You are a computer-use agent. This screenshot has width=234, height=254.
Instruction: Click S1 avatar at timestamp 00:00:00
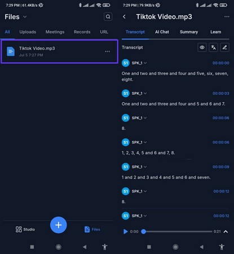[x=126, y=63]
